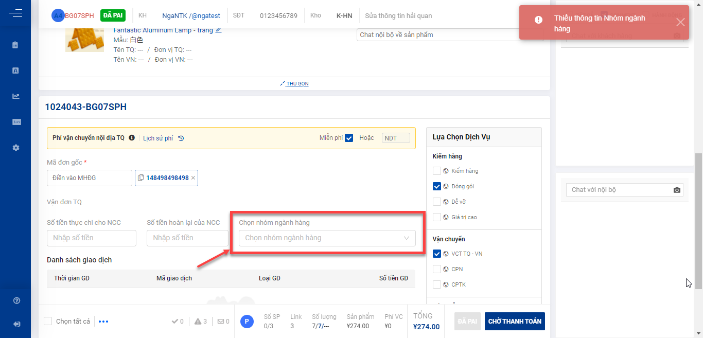Click the help question mark icon
703x338 pixels.
point(16,300)
